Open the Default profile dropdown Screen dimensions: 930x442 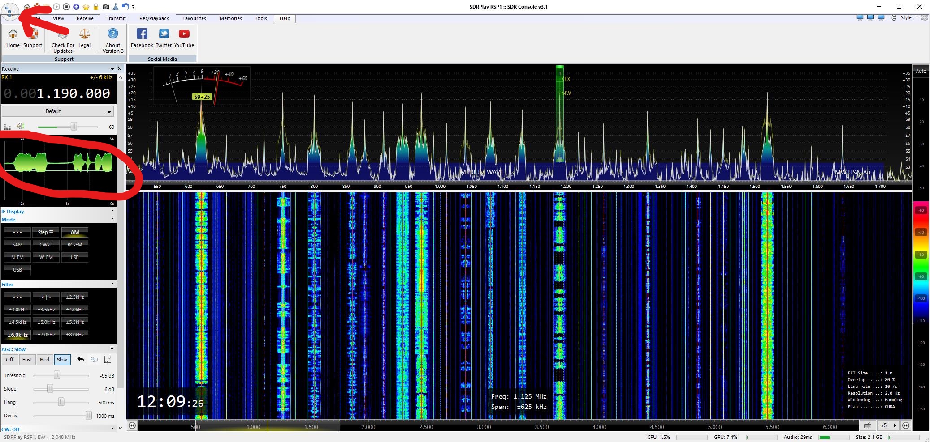tap(57, 111)
